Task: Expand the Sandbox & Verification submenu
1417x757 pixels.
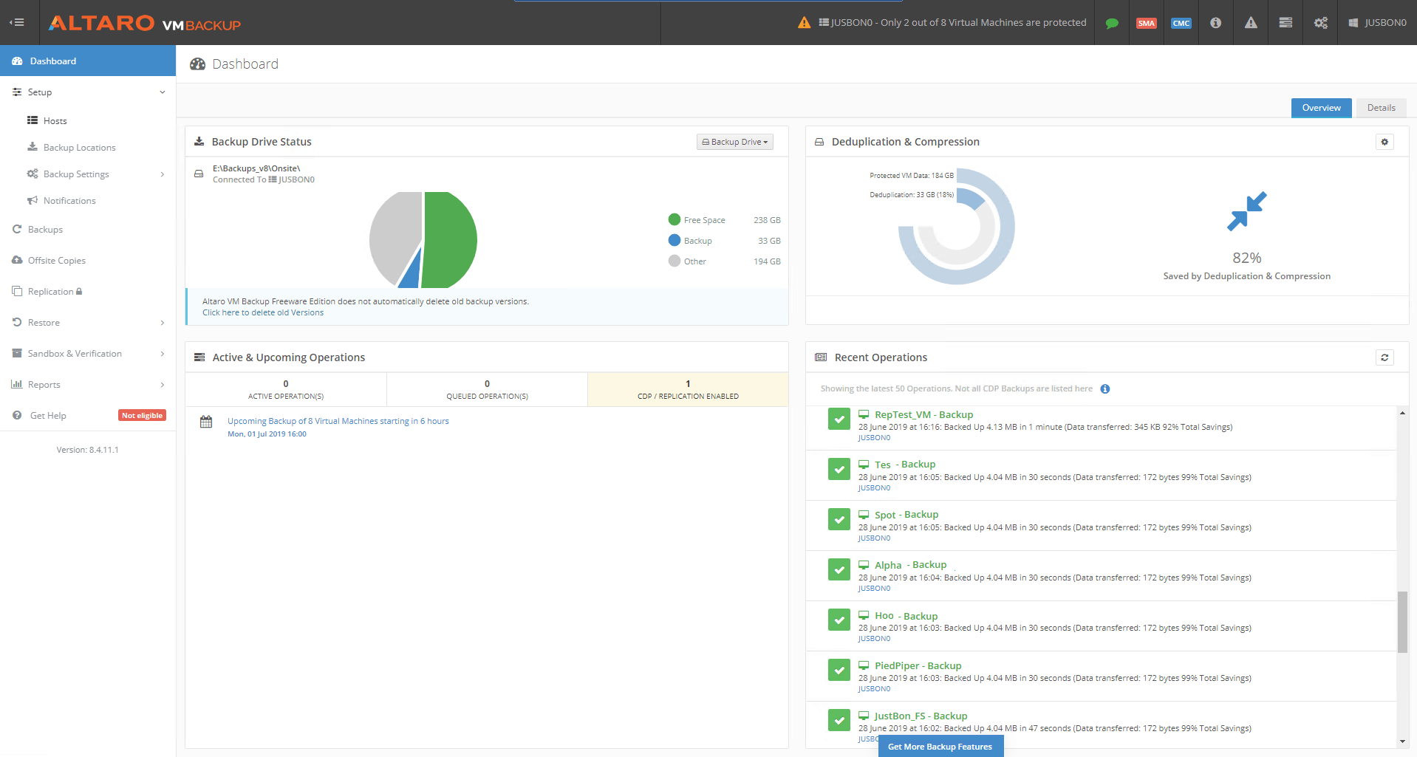Action: click(x=88, y=354)
